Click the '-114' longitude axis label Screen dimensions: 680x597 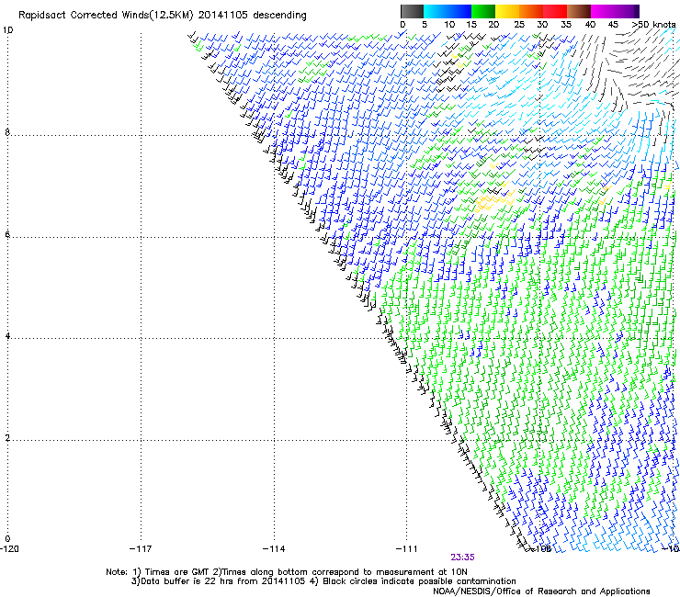(274, 549)
